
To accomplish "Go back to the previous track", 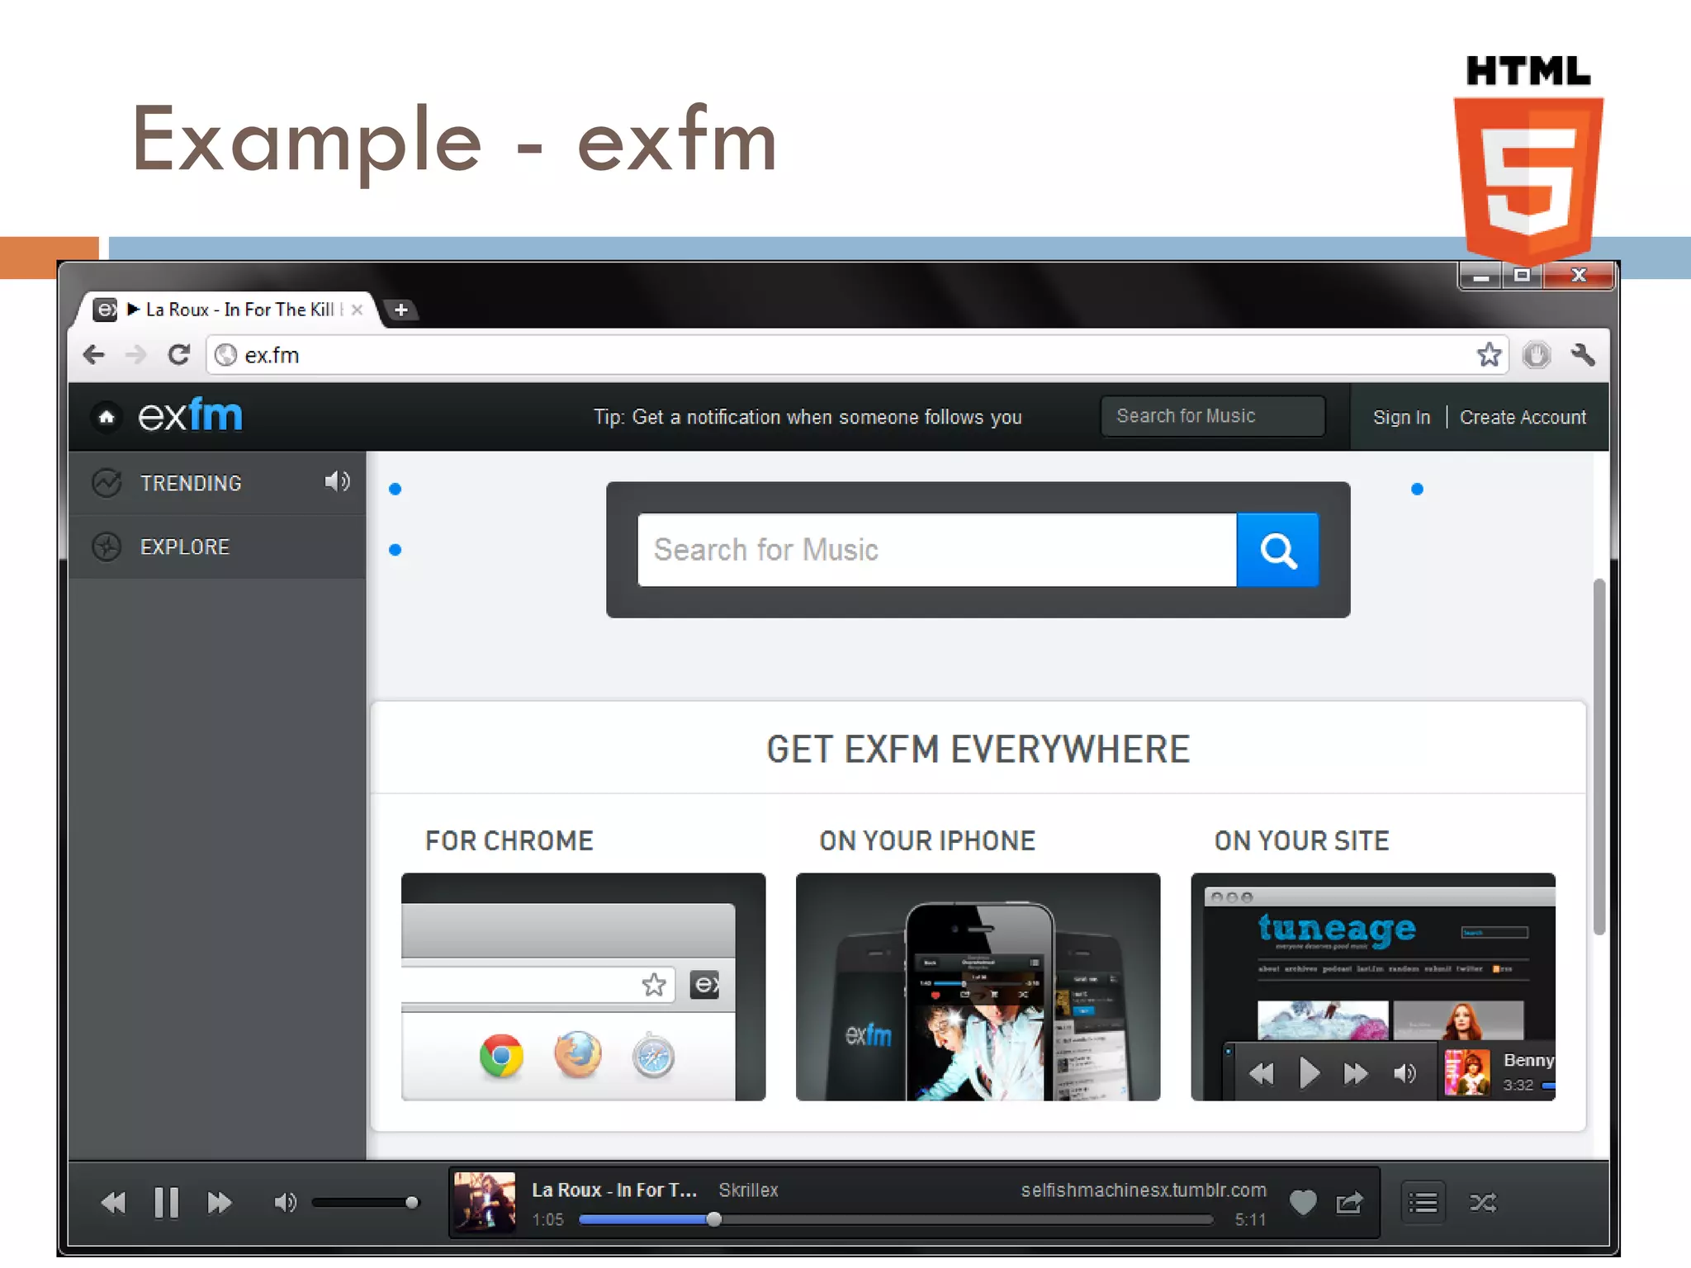I will click(x=114, y=1203).
